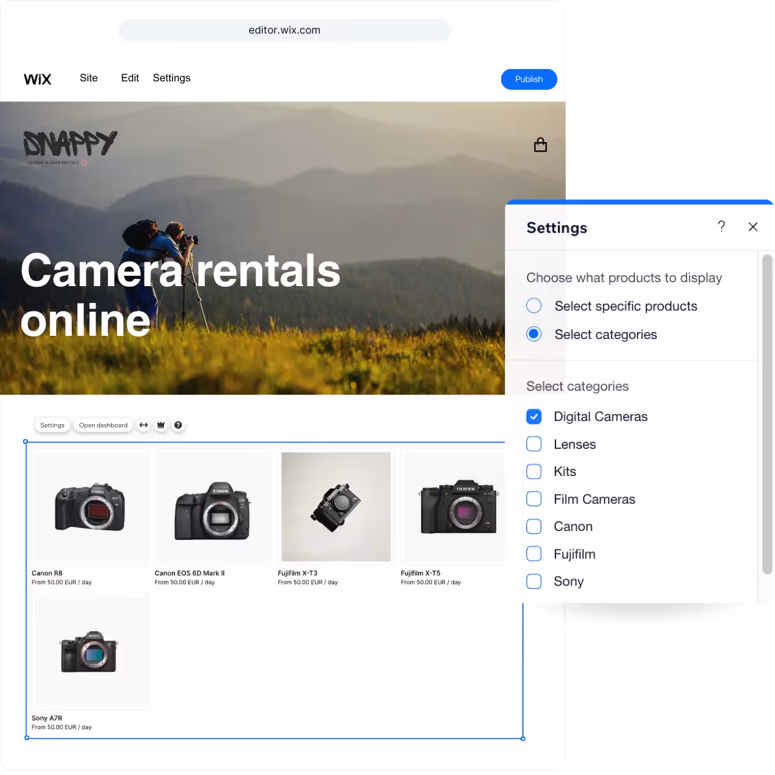Check the Lenses category checkbox
This screenshot has width=775, height=775.
[x=534, y=444]
